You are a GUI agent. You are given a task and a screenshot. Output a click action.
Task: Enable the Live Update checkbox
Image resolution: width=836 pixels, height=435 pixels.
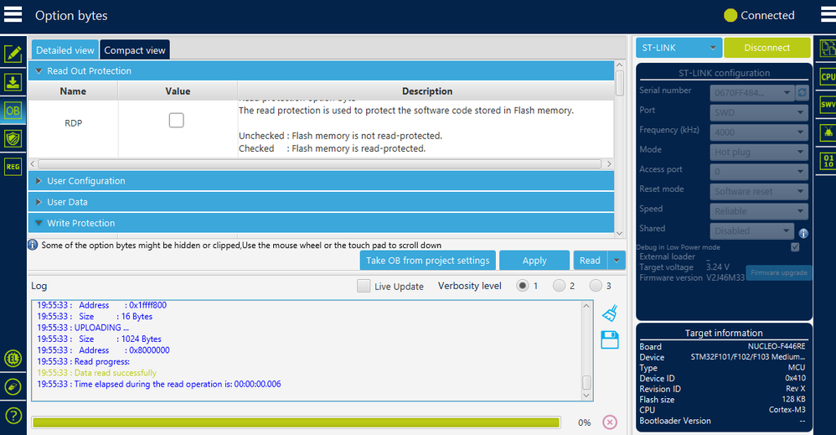(x=364, y=286)
